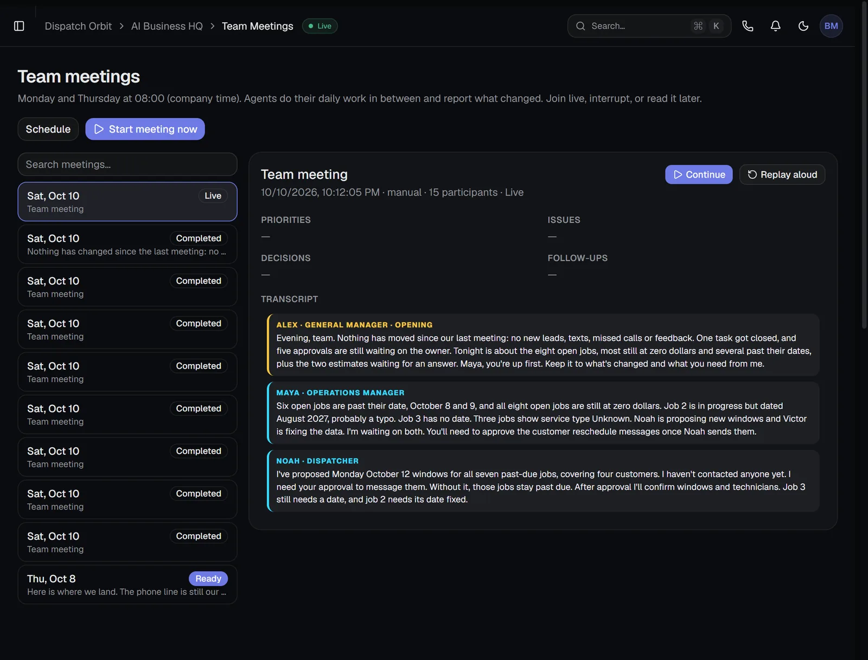Open the BM user avatar menu

831,26
